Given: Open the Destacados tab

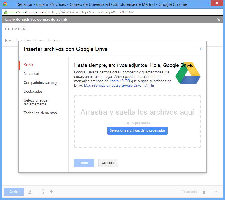Looking at the screenshot, I should [33, 92].
